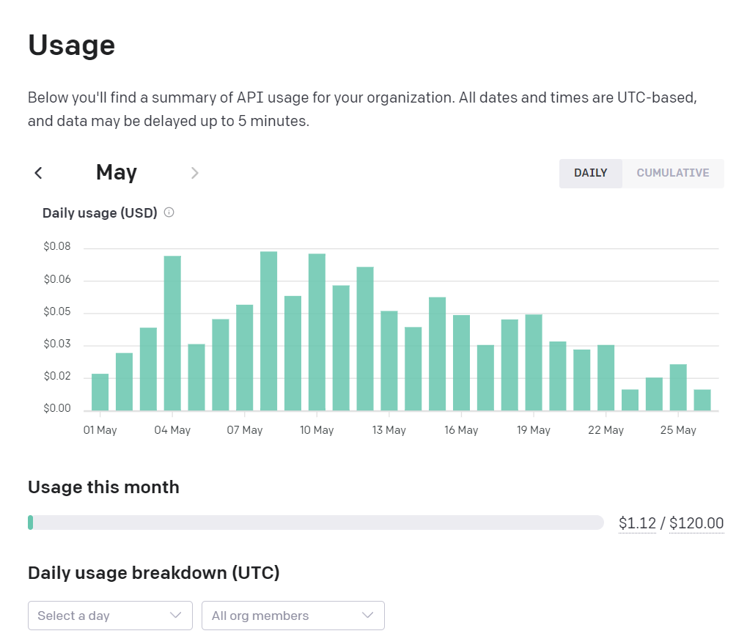The image size is (747, 639).
Task: Switch chart to DAILY view
Action: [590, 174]
